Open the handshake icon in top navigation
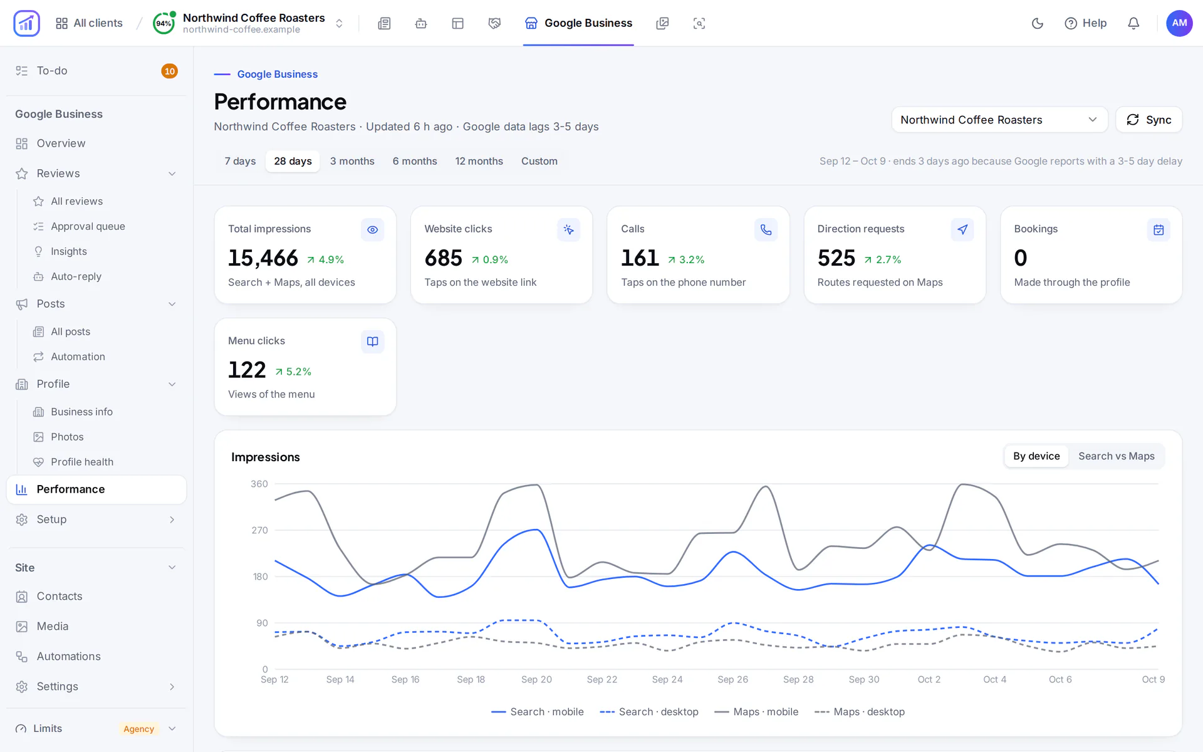This screenshot has width=1203, height=752. [494, 23]
